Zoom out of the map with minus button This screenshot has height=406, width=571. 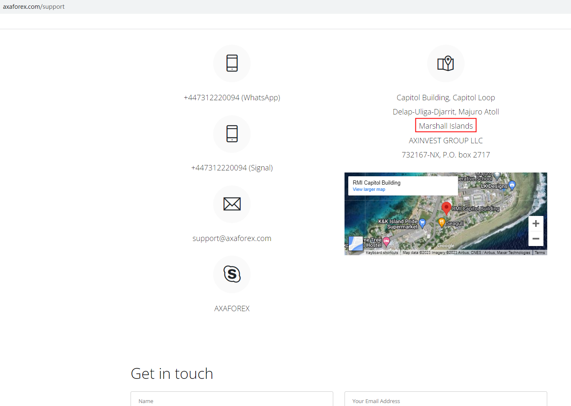pos(536,239)
